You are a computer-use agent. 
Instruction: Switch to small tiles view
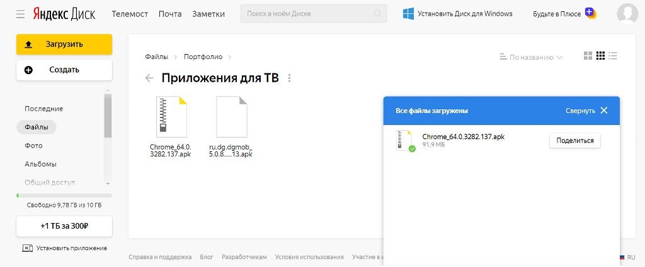coord(600,56)
